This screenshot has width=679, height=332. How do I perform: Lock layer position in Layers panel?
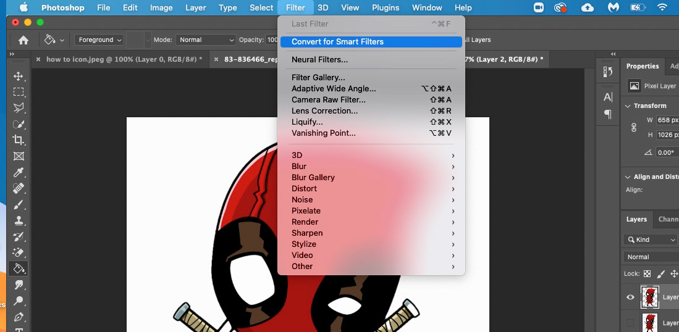point(674,273)
